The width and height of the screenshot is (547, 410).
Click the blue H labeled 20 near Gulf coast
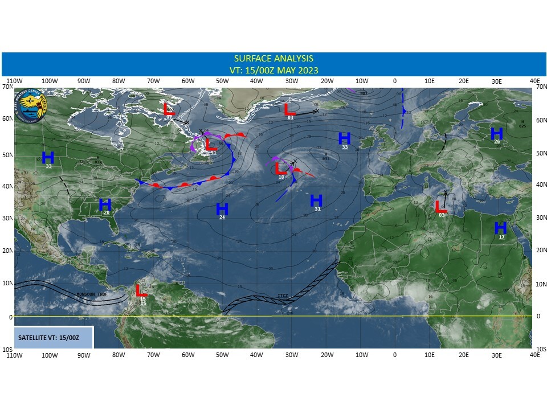pos(105,204)
